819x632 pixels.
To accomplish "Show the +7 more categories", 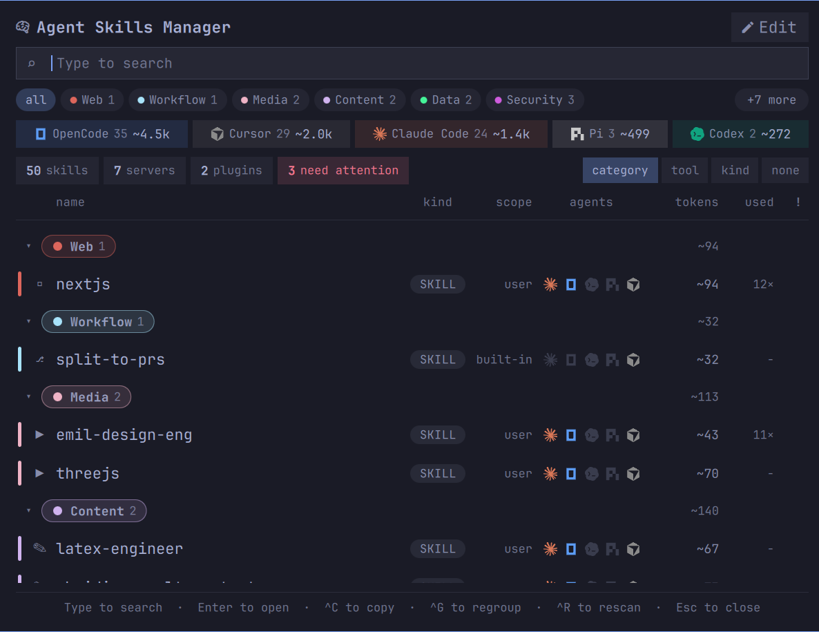I will click(771, 99).
